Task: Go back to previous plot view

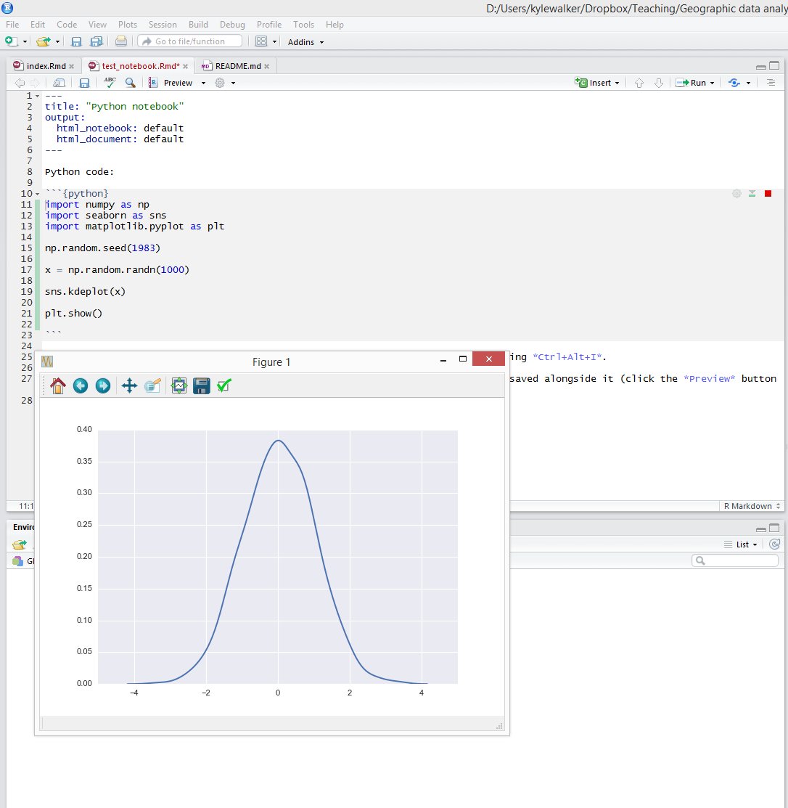Action: (x=81, y=385)
